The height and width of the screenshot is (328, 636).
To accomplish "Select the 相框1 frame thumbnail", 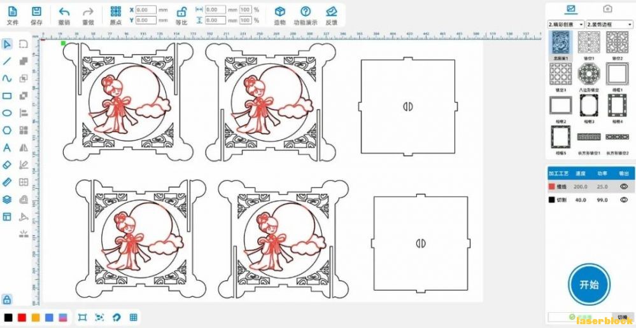I will click(618, 74).
